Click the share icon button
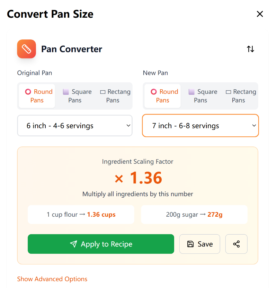Screen dimensions: 277x288 point(236,244)
